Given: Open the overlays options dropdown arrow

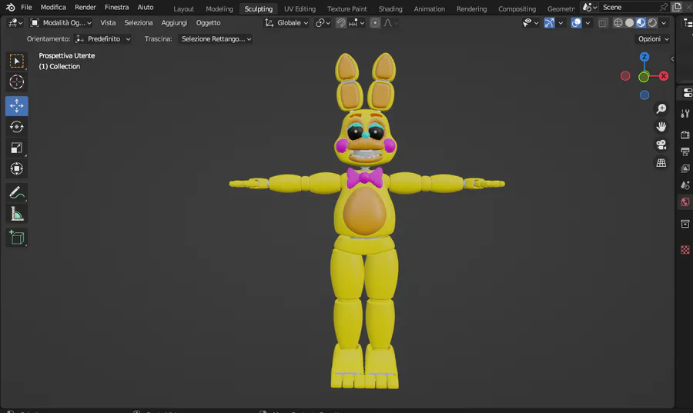Looking at the screenshot, I should point(588,23).
